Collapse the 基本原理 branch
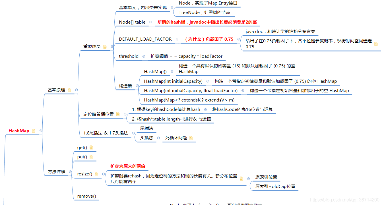Image resolution: width=382 pixels, height=205 pixels. [x=76, y=90]
